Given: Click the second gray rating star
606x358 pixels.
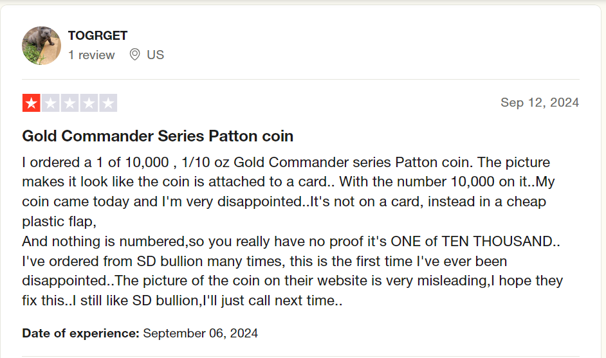Looking at the screenshot, I should (51, 103).
